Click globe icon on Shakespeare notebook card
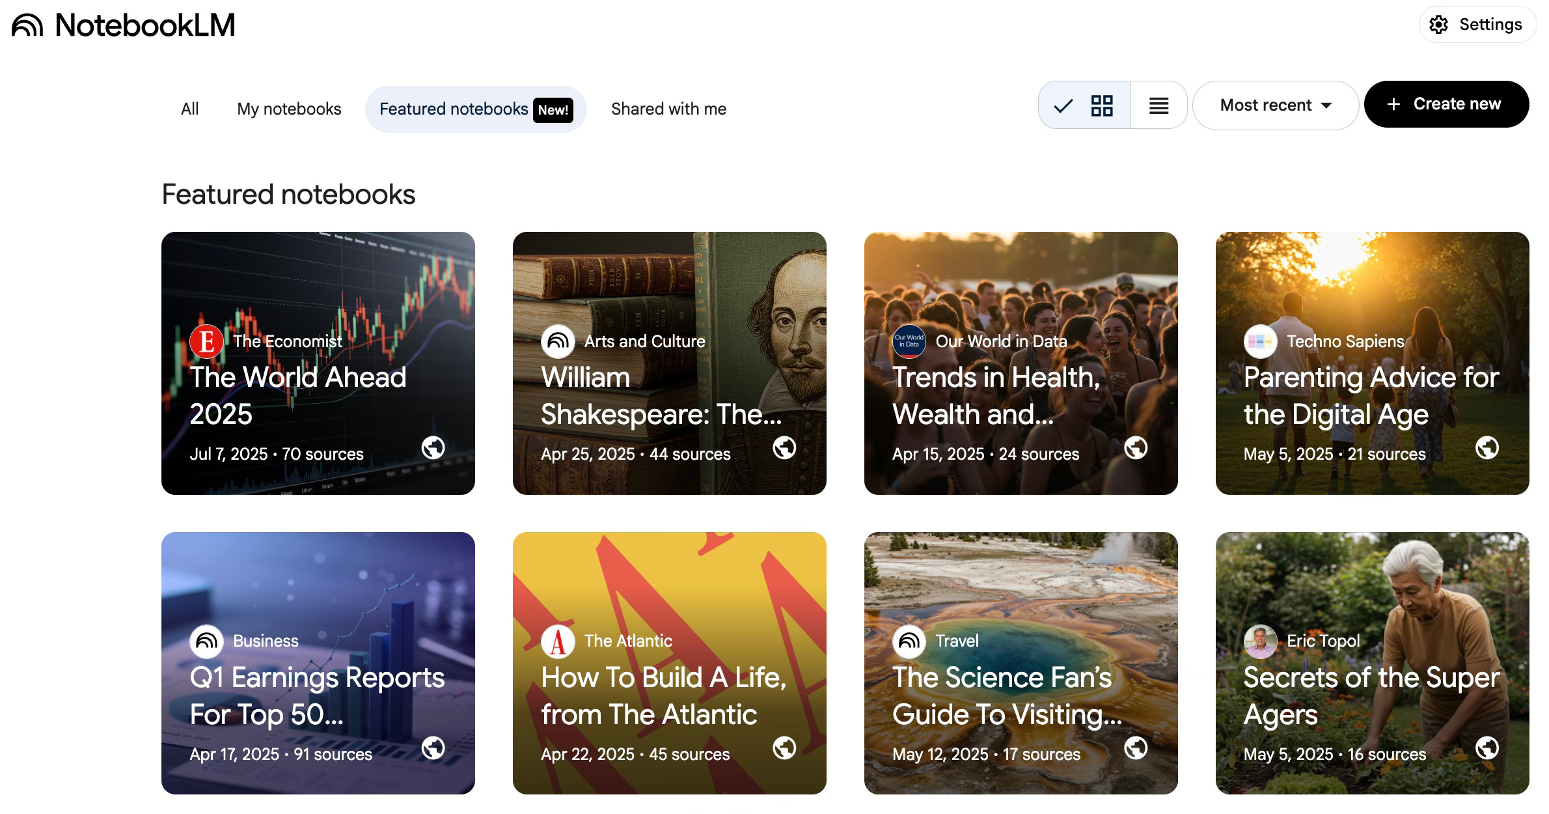 click(x=784, y=448)
